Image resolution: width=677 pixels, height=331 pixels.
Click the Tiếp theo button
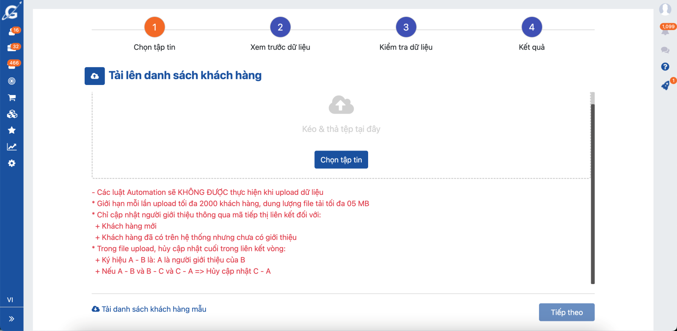pyautogui.click(x=567, y=312)
